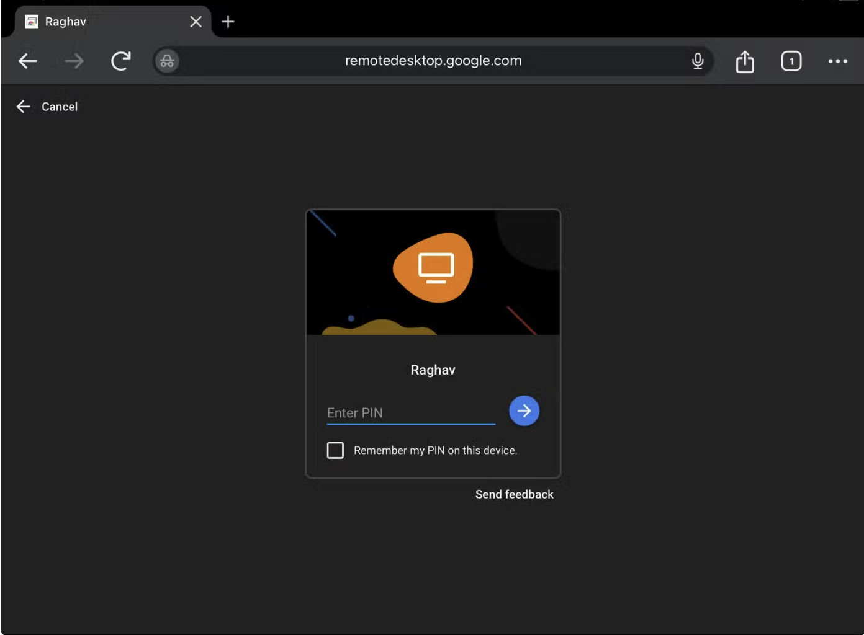Click the Raghav tab favicon
Viewport: 864px width, 635px height.
click(32, 22)
